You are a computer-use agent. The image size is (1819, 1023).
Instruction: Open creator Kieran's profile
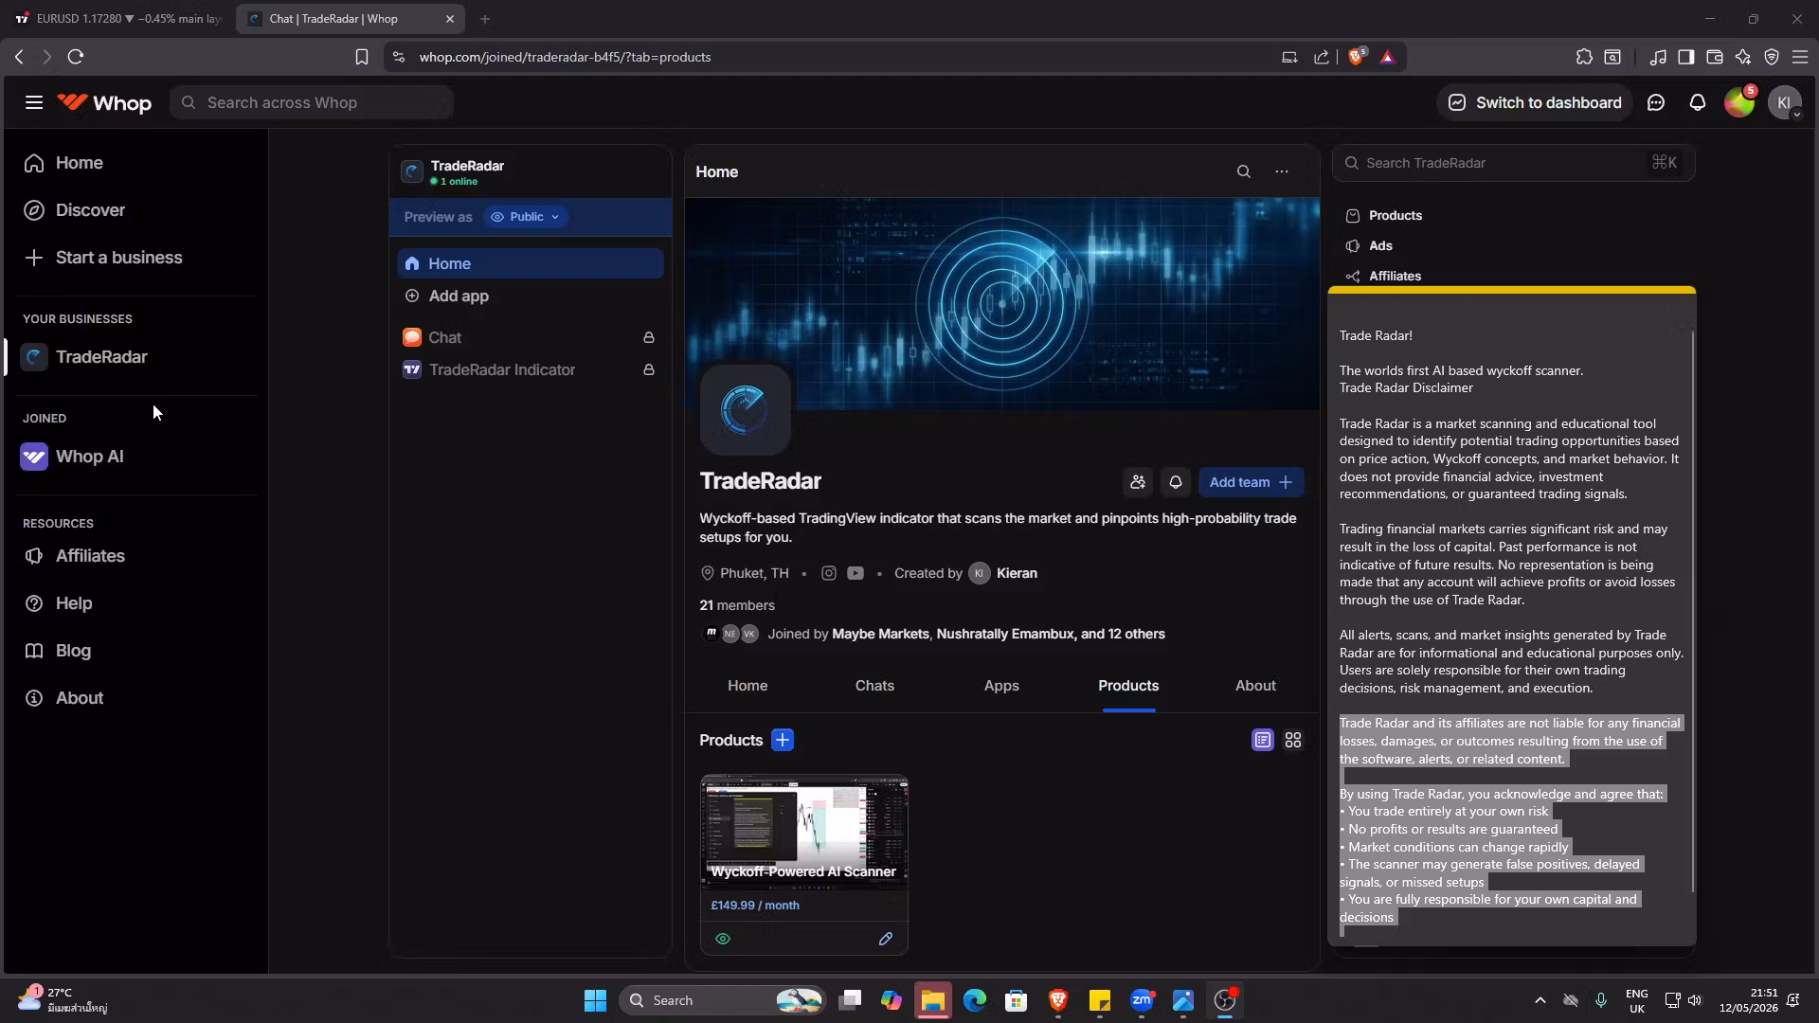(x=1003, y=573)
